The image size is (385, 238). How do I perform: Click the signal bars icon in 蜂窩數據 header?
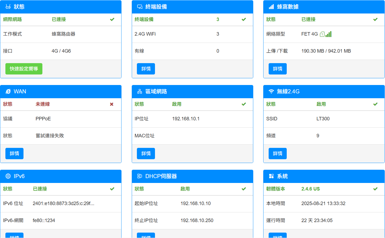(271, 7)
